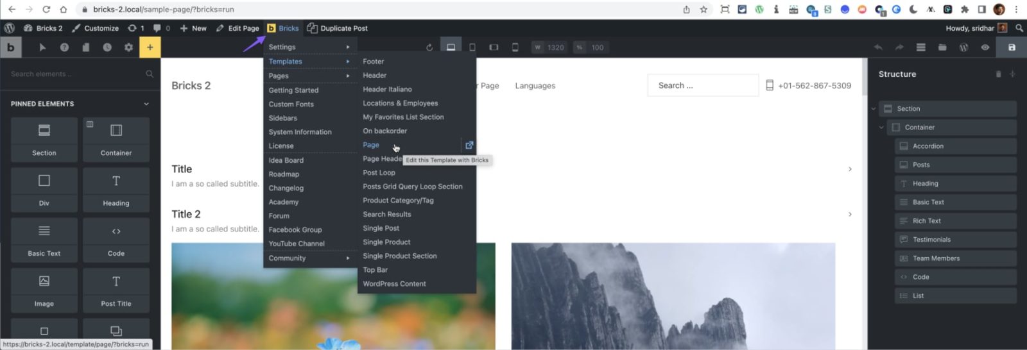Open Page template in new tab icon
This screenshot has height=350, width=1027.
[x=469, y=146]
